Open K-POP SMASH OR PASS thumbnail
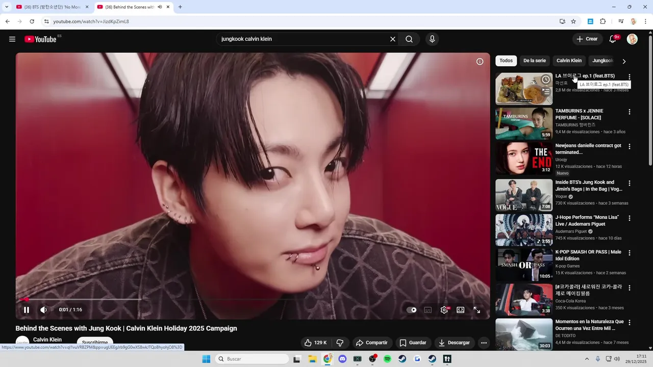Screen dimensions: 653x367 (x=524, y=265)
